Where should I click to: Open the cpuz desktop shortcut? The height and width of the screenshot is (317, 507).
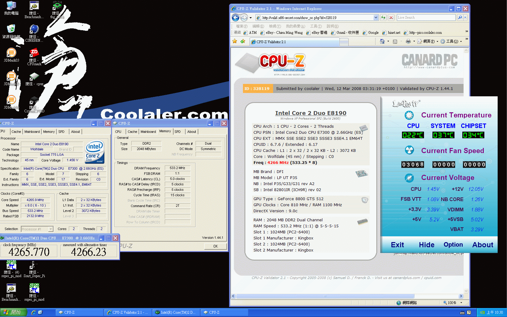pyautogui.click(x=34, y=78)
